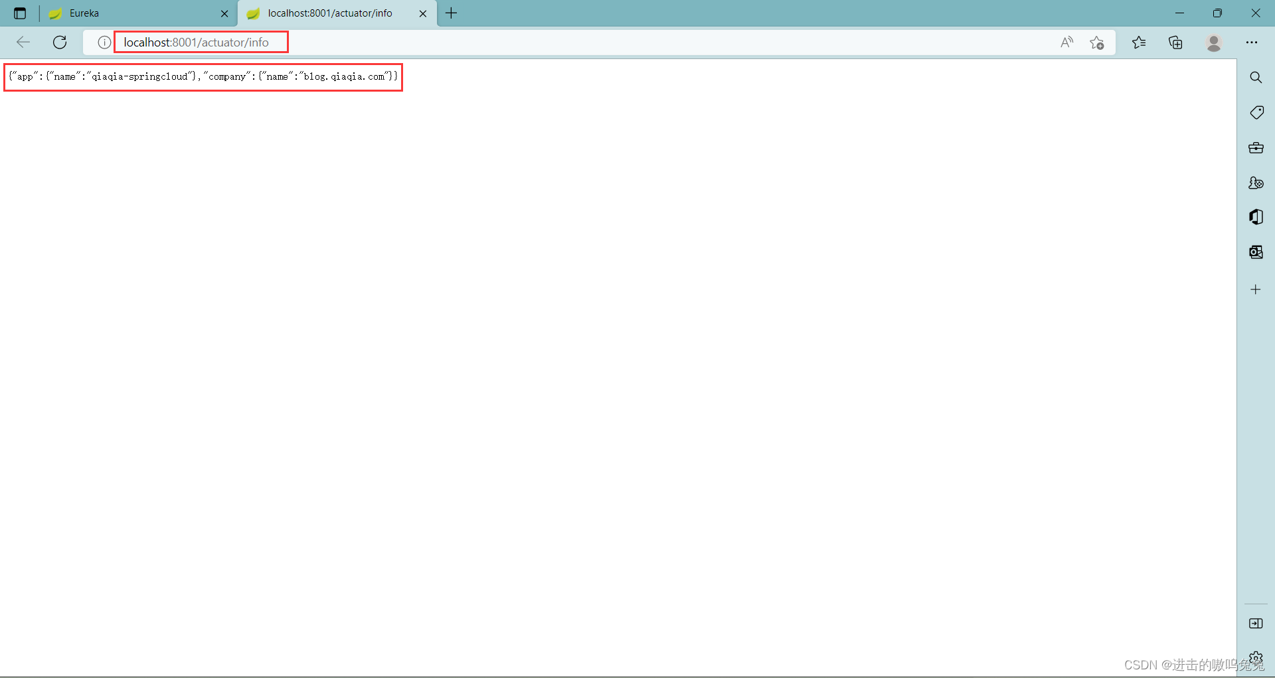Screen dimensions: 1275x678
Task: Restore down the browser window
Action: tap(1217, 13)
